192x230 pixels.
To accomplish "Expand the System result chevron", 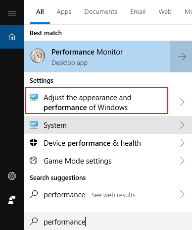I will click(x=181, y=125).
